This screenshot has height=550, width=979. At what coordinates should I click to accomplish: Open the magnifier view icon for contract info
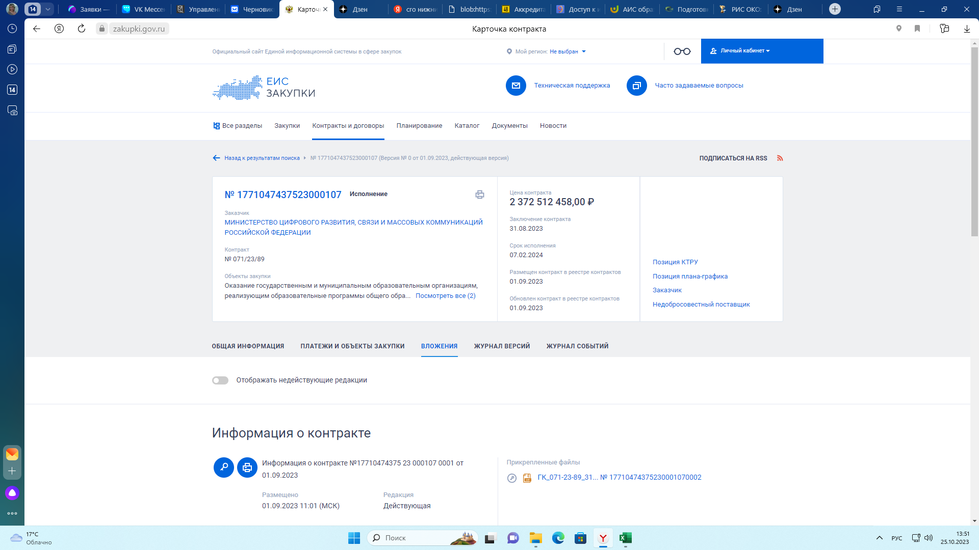[x=223, y=468]
